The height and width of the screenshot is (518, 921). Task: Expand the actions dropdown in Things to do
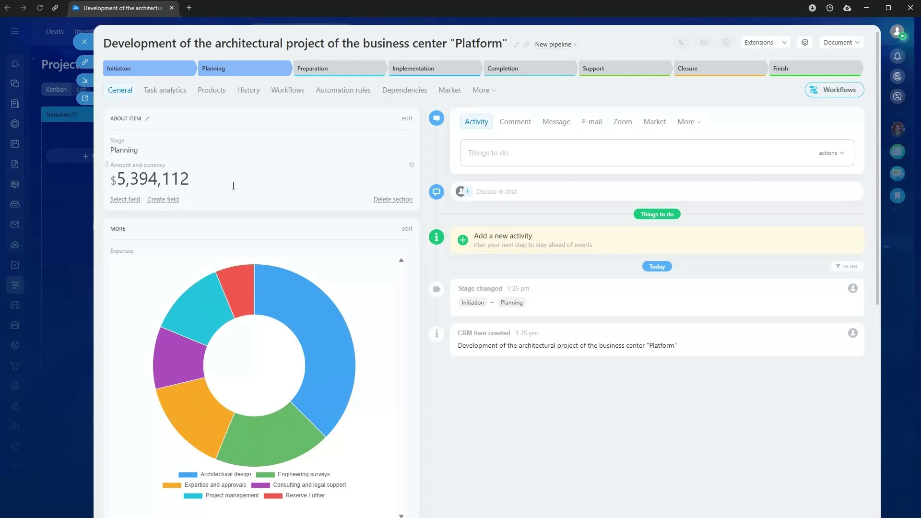[831, 153]
